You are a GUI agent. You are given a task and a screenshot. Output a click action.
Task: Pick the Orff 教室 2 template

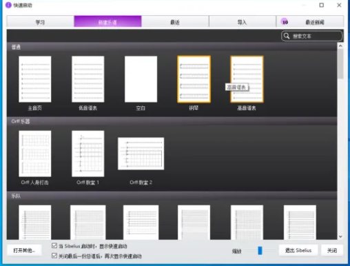(141, 154)
